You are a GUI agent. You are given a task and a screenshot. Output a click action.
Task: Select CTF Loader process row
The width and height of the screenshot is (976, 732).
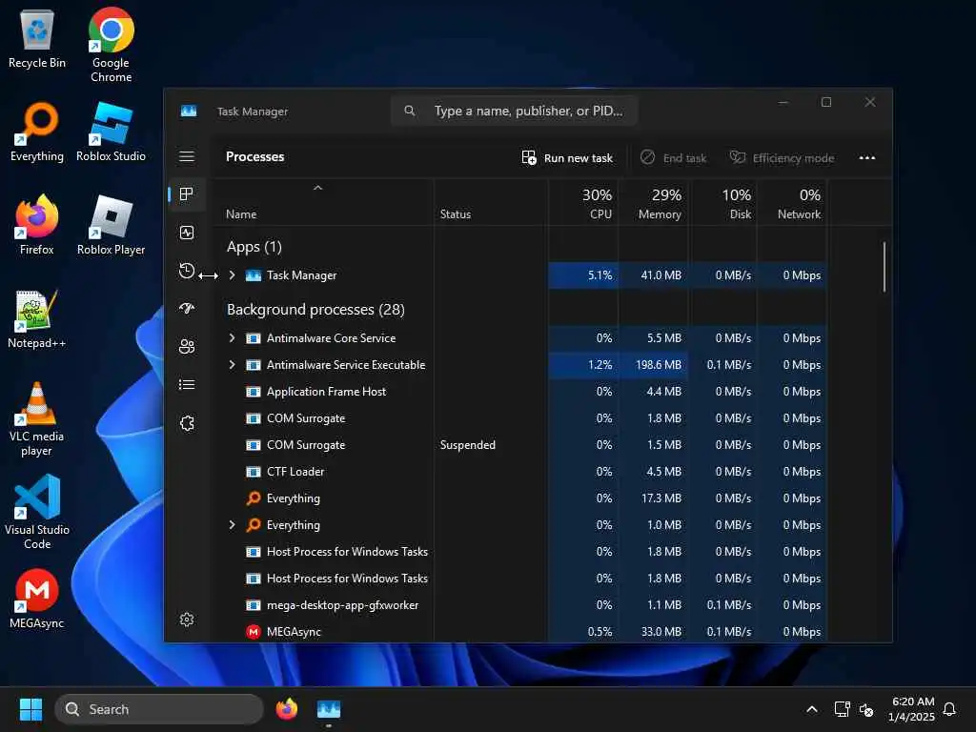pyautogui.click(x=519, y=472)
